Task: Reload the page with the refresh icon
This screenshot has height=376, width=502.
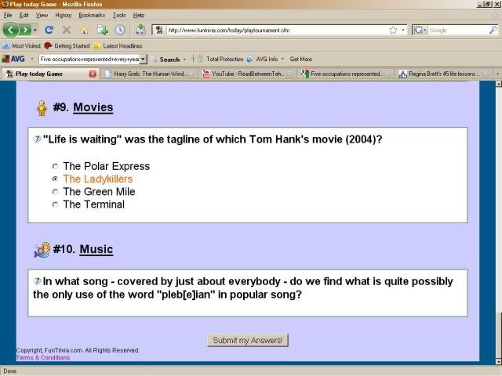Action: tap(49, 30)
